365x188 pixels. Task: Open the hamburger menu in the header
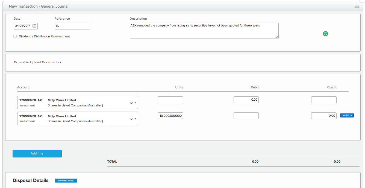click(x=357, y=6)
